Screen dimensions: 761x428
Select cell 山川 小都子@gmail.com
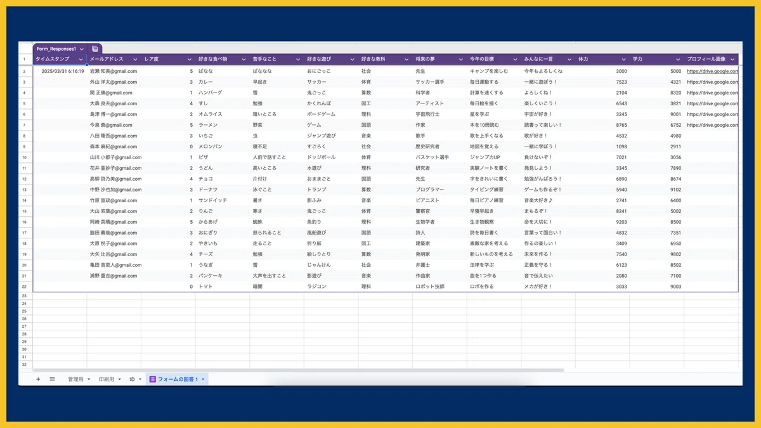115,157
